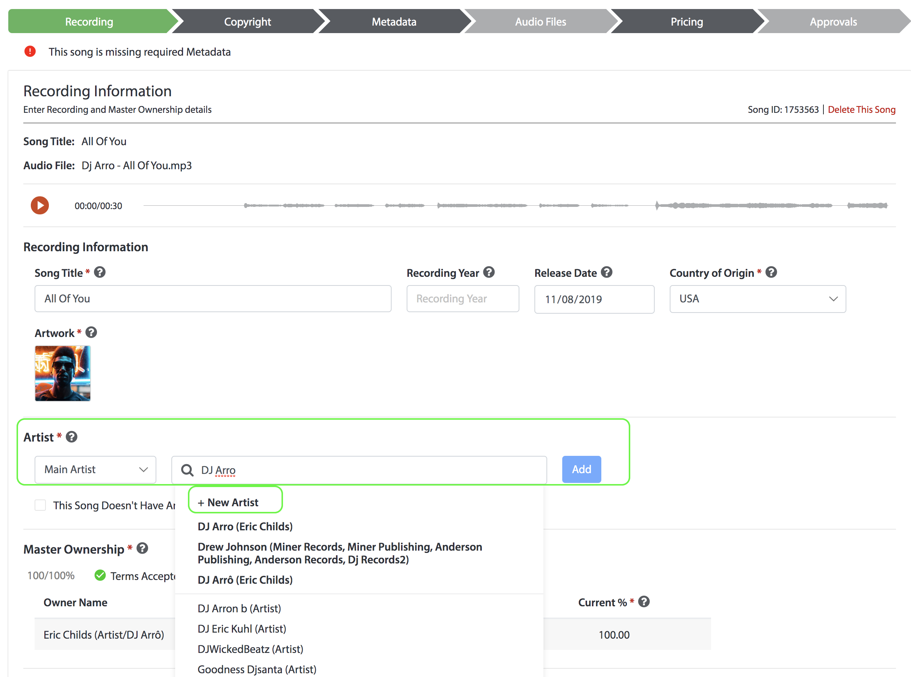The image size is (911, 677).
Task: Open Country of Origin help icon
Action: [x=771, y=272]
